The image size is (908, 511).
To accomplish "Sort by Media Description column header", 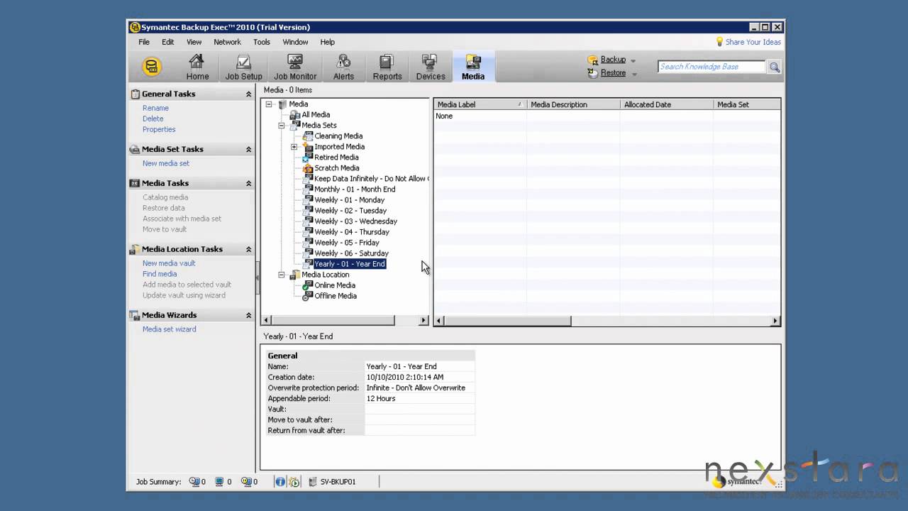I will (573, 104).
